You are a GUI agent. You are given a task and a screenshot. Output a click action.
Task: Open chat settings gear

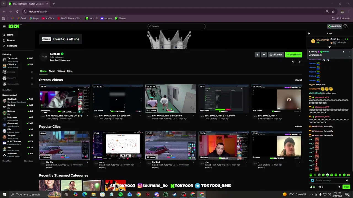coord(339,187)
